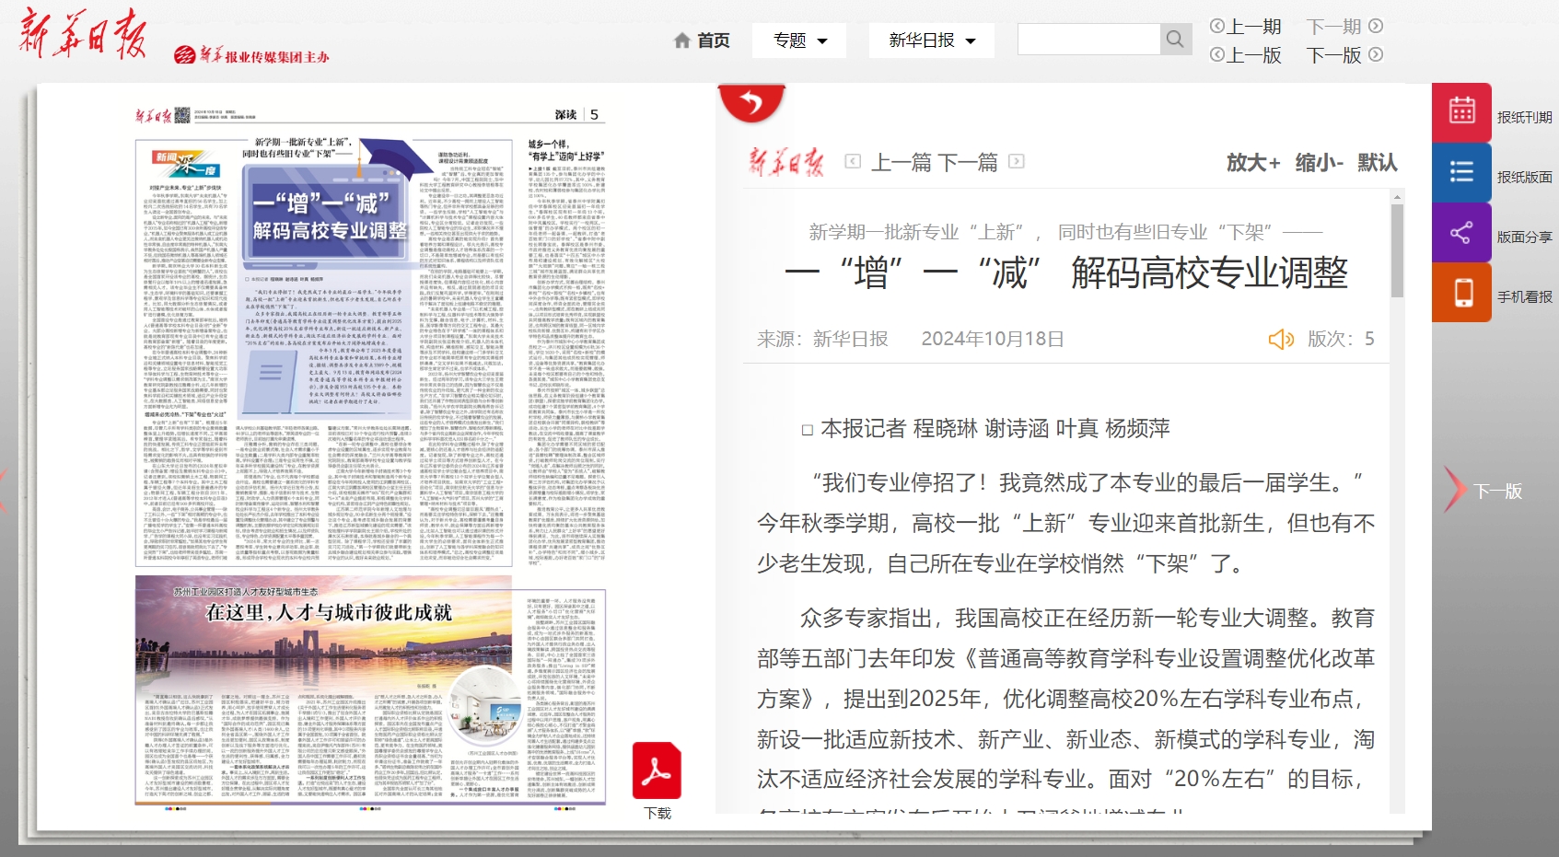
Task: Open 上一版 previous page link
Action: (x=1245, y=55)
